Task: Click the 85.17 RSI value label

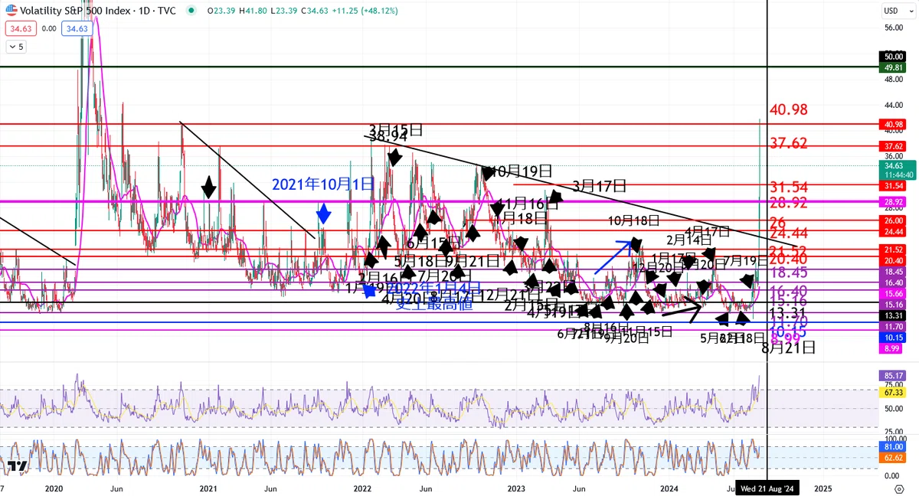Action: click(894, 376)
